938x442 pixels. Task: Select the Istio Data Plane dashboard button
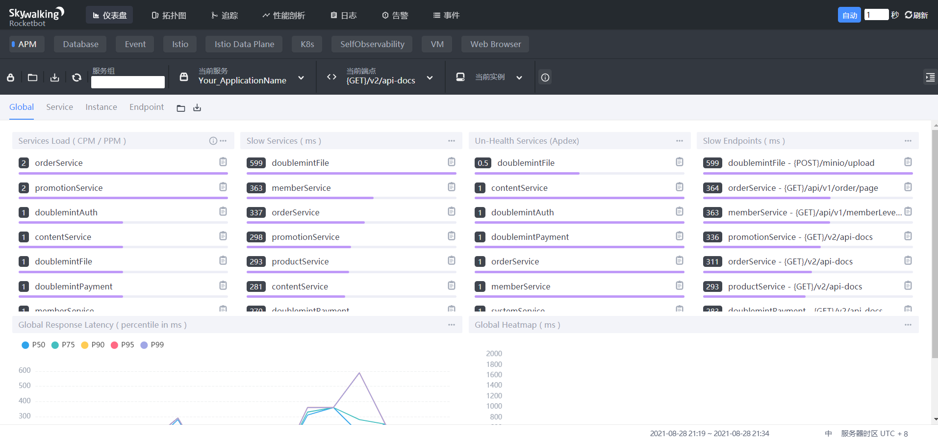[x=244, y=44]
